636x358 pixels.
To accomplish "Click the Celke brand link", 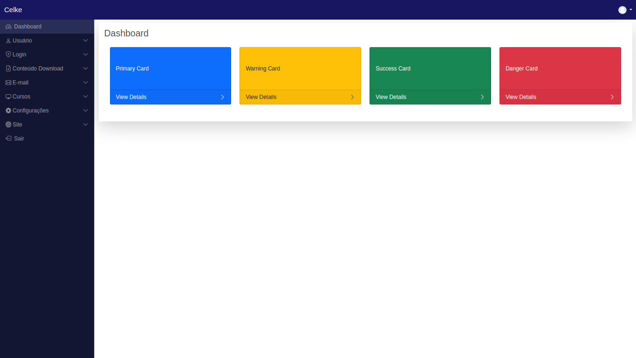I will coord(13,10).
